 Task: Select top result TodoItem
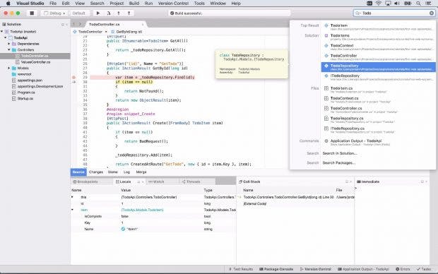[x=379, y=27]
